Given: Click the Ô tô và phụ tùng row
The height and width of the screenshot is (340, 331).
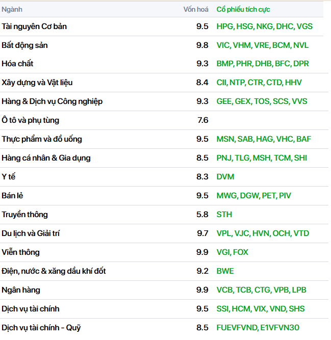Looking at the screenshot, I should click(x=30, y=120).
